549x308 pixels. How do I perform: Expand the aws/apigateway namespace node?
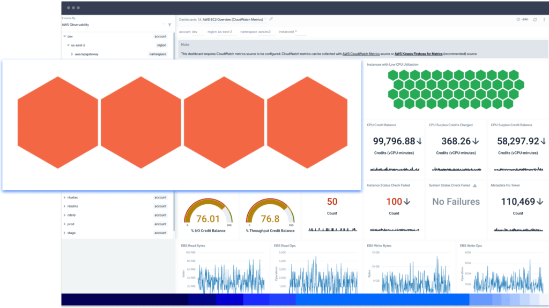point(72,54)
